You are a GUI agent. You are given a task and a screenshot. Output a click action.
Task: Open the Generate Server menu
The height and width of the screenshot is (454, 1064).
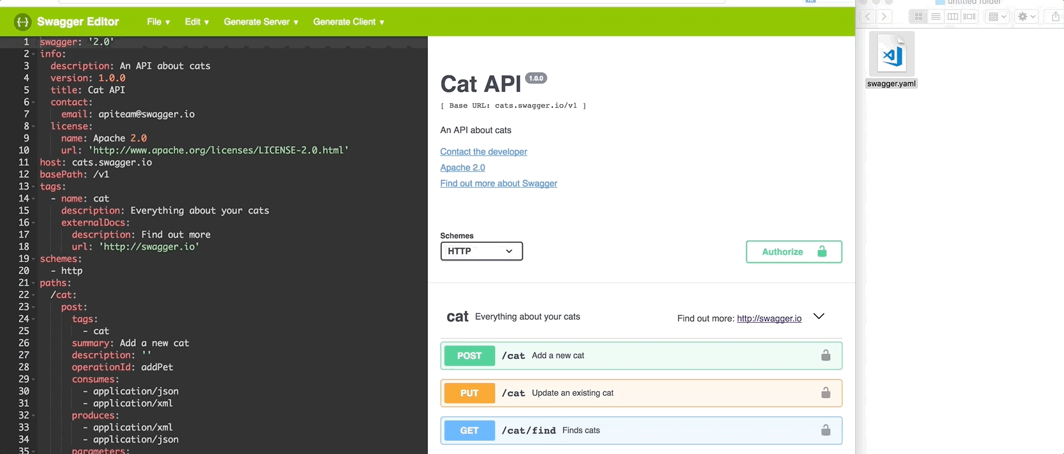click(x=261, y=22)
